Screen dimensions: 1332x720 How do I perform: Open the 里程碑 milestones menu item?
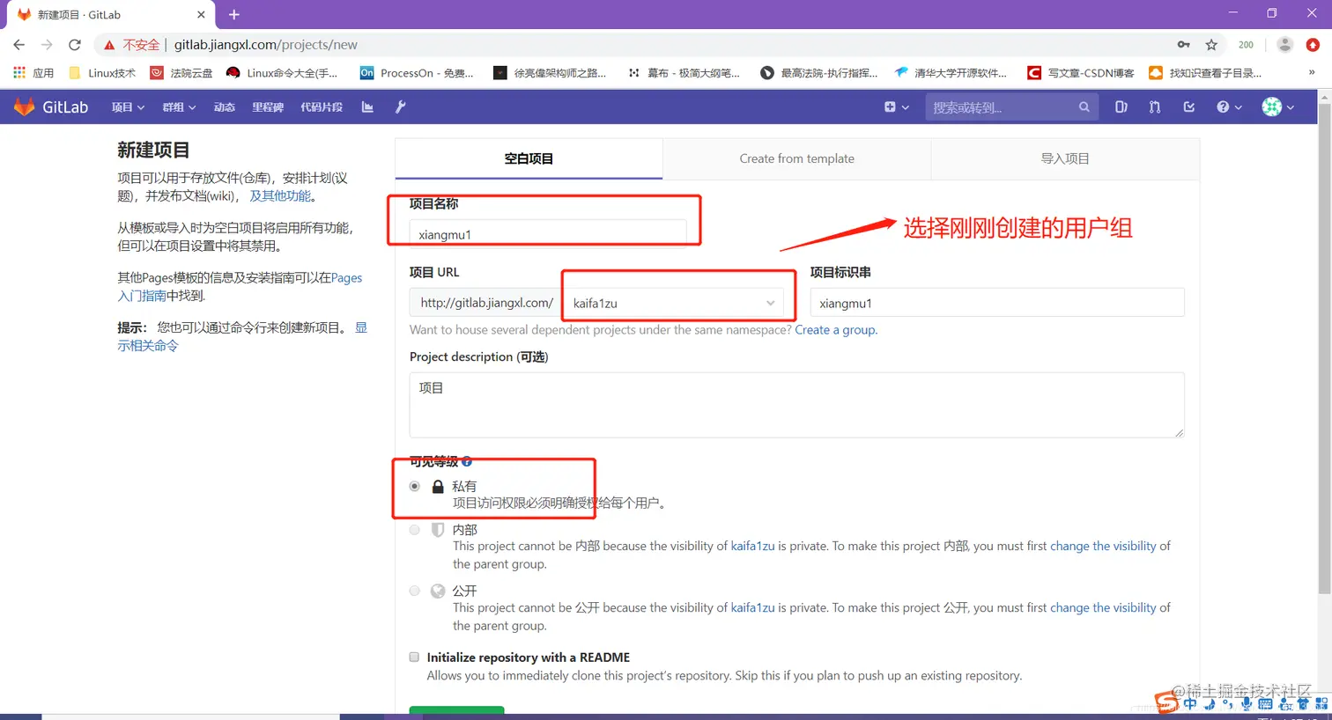tap(268, 107)
